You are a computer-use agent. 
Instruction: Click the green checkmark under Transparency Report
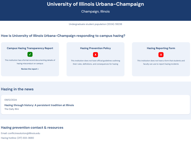pyautogui.click(x=30, y=54)
